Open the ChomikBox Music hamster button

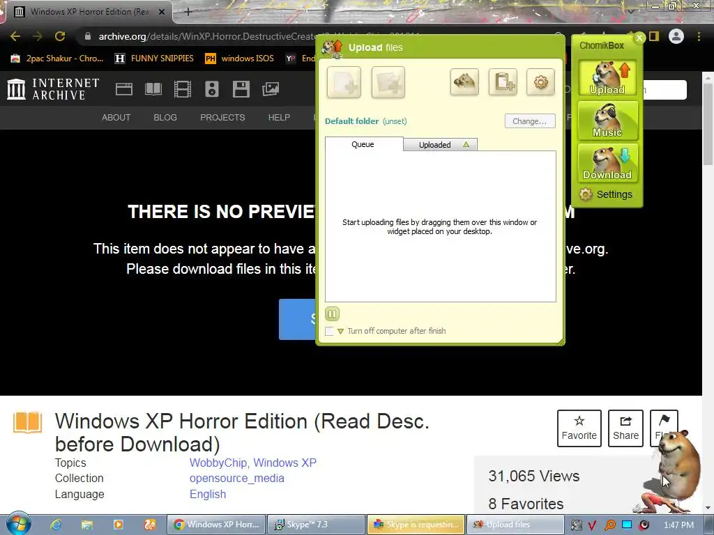click(607, 121)
